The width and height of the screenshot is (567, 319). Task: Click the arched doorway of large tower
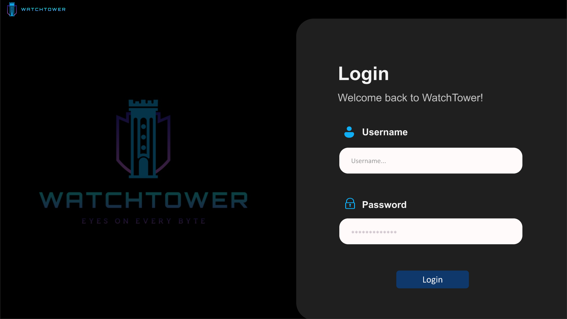click(144, 167)
